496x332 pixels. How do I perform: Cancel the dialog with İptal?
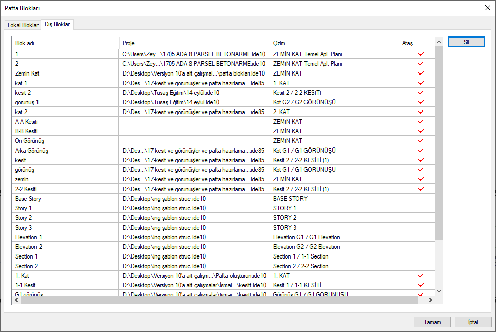click(473, 322)
